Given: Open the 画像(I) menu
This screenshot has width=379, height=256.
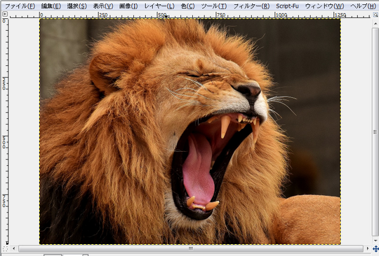Looking at the screenshot, I should 128,6.
